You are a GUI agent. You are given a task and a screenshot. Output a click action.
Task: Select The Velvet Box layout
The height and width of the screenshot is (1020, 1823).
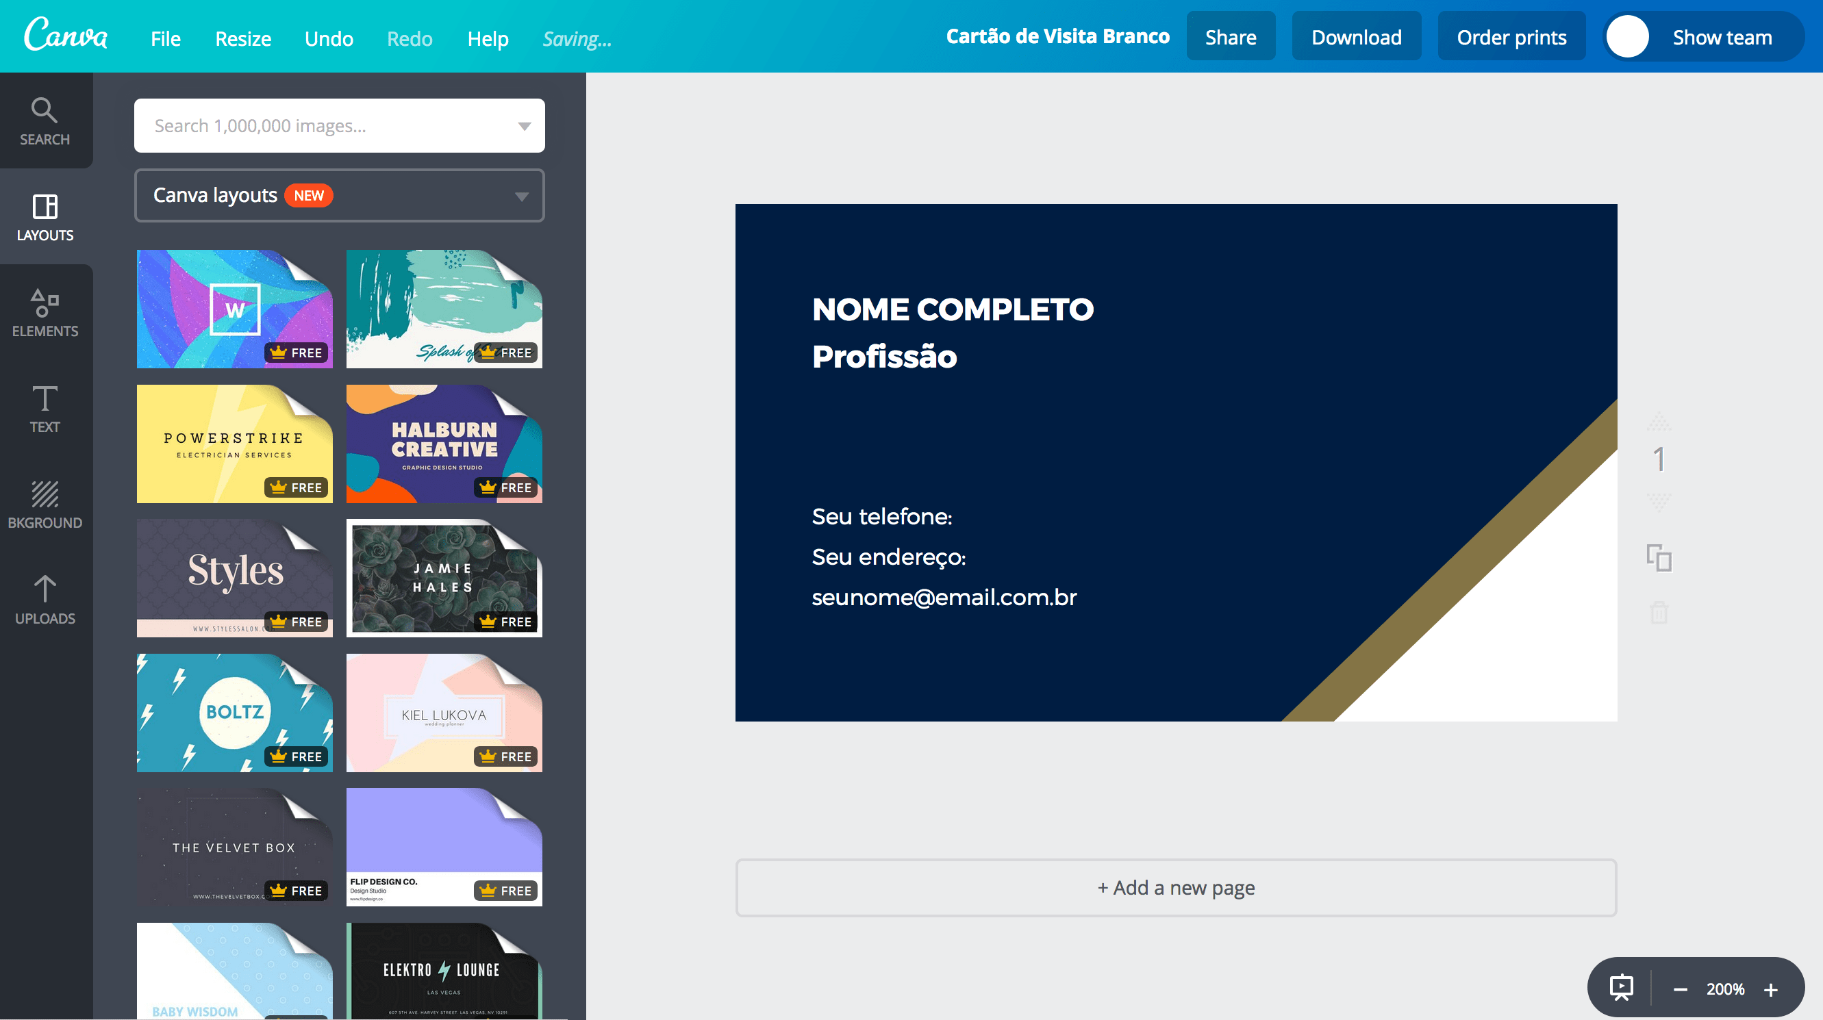coord(234,847)
